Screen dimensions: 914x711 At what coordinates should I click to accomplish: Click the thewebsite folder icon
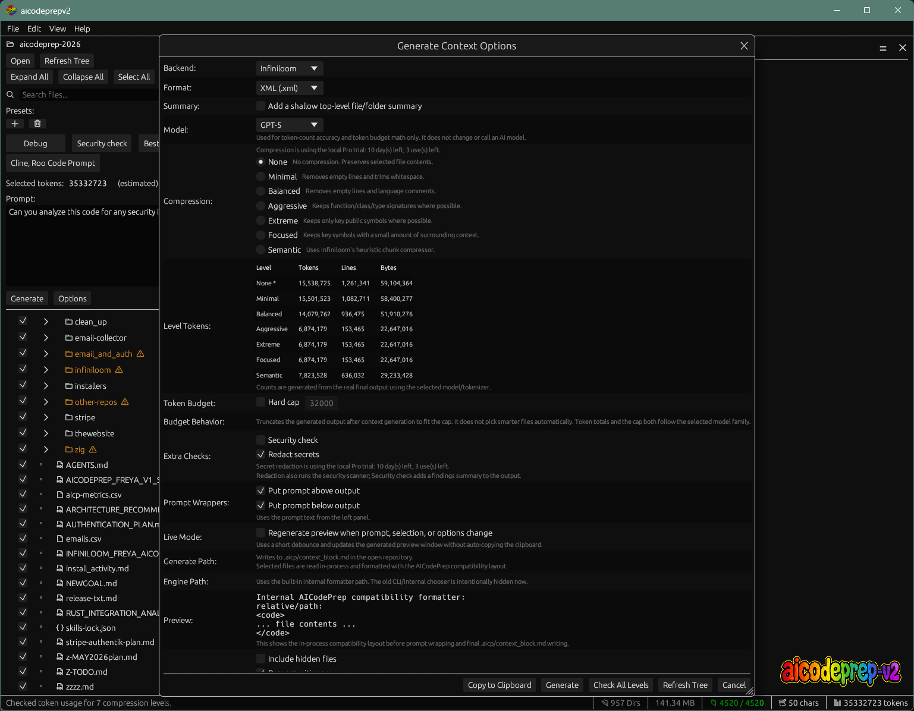tap(69, 433)
